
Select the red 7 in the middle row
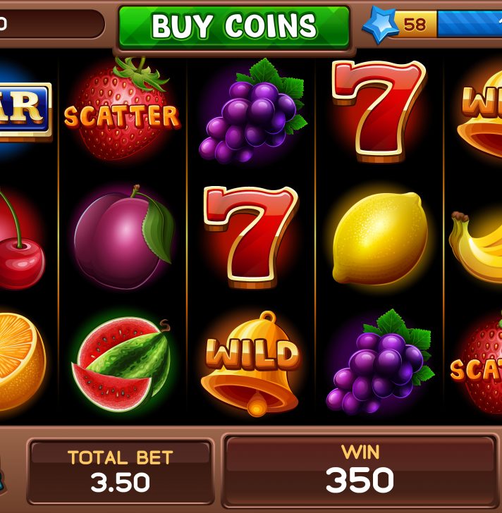click(x=251, y=237)
